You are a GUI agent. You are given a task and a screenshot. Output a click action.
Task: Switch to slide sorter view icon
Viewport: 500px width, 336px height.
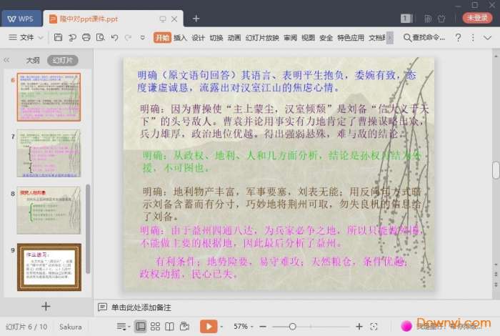pos(155,326)
